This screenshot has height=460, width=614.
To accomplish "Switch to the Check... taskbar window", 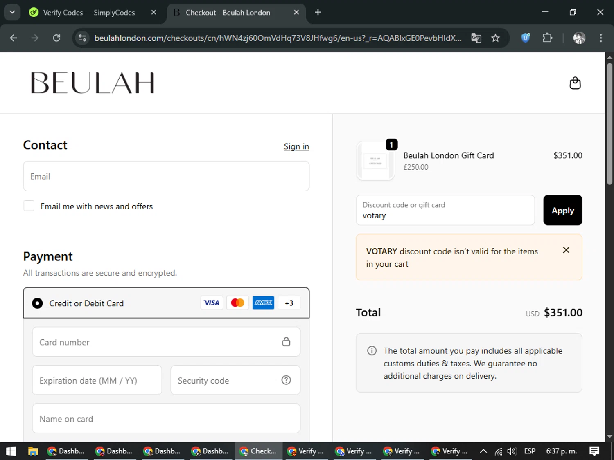I will (259, 451).
